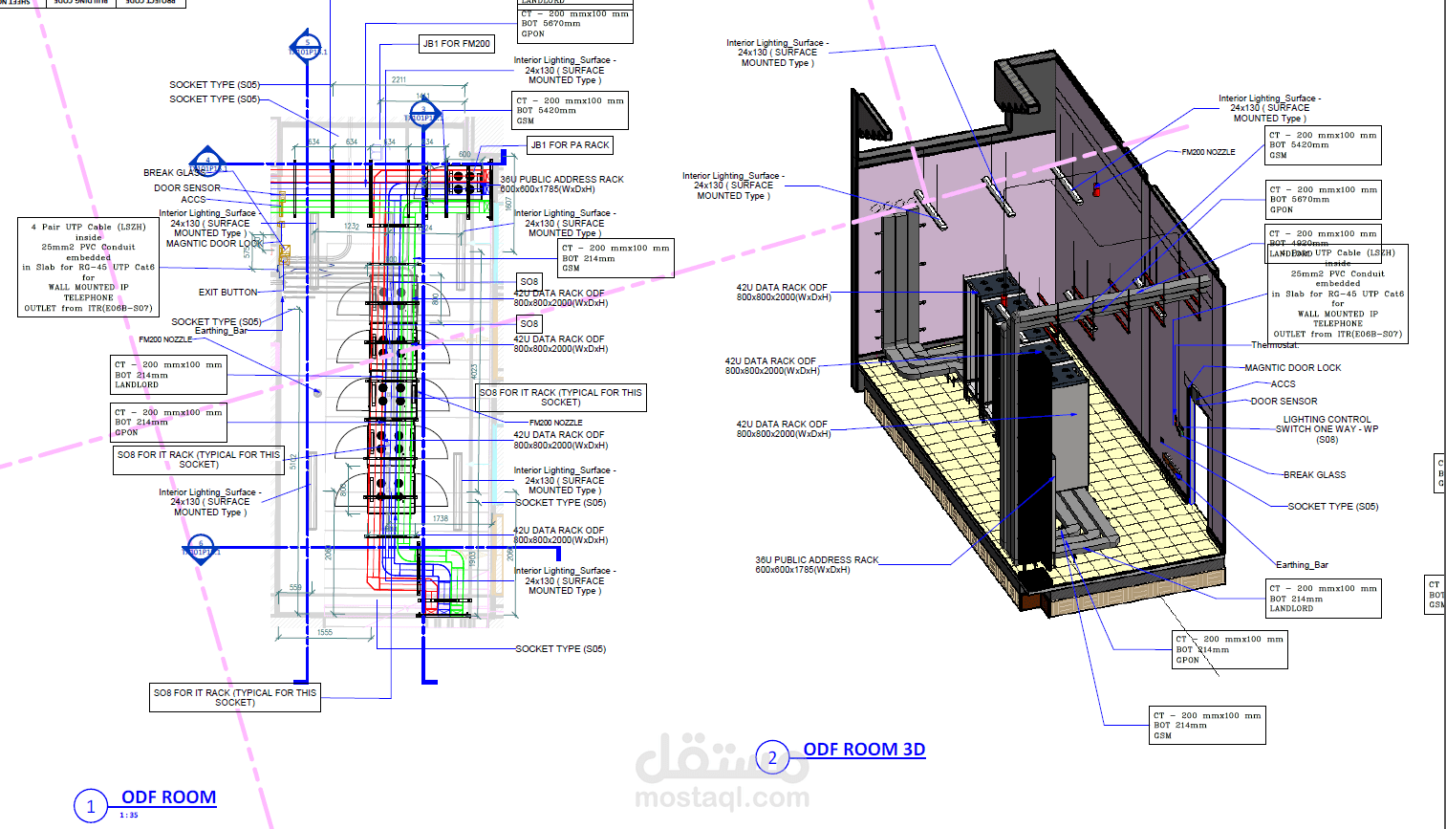Click MAGNTIC DOOR LOCK label in 3D view

1292,368
